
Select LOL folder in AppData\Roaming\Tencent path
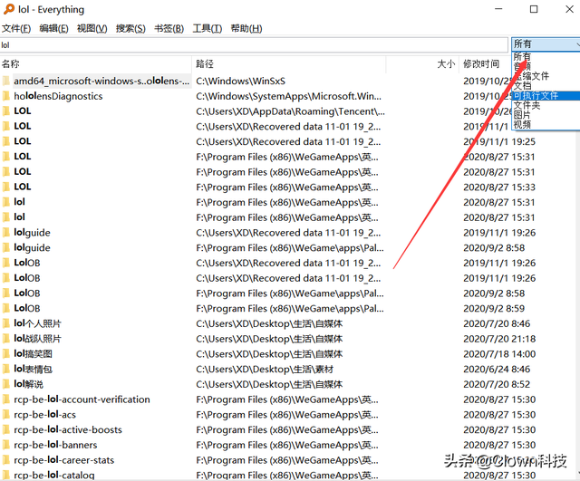point(22,111)
